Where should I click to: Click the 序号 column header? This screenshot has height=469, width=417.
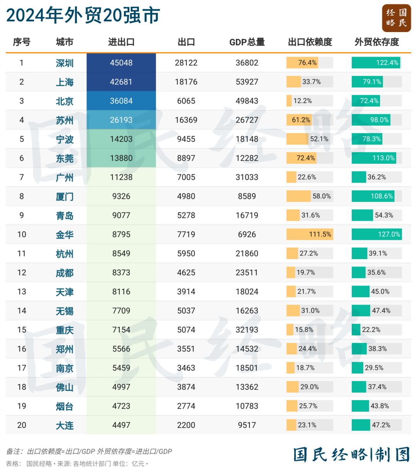(x=22, y=42)
